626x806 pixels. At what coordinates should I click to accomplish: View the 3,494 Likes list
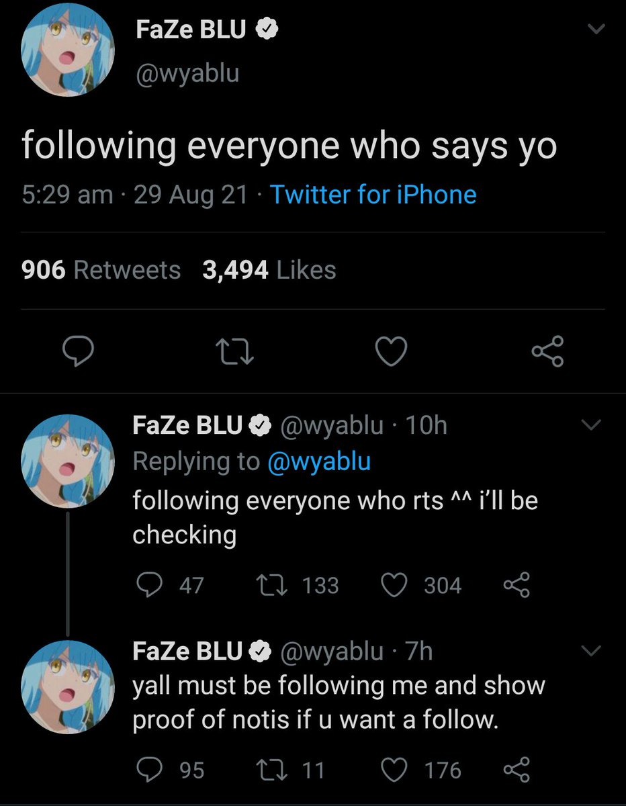pos(269,270)
